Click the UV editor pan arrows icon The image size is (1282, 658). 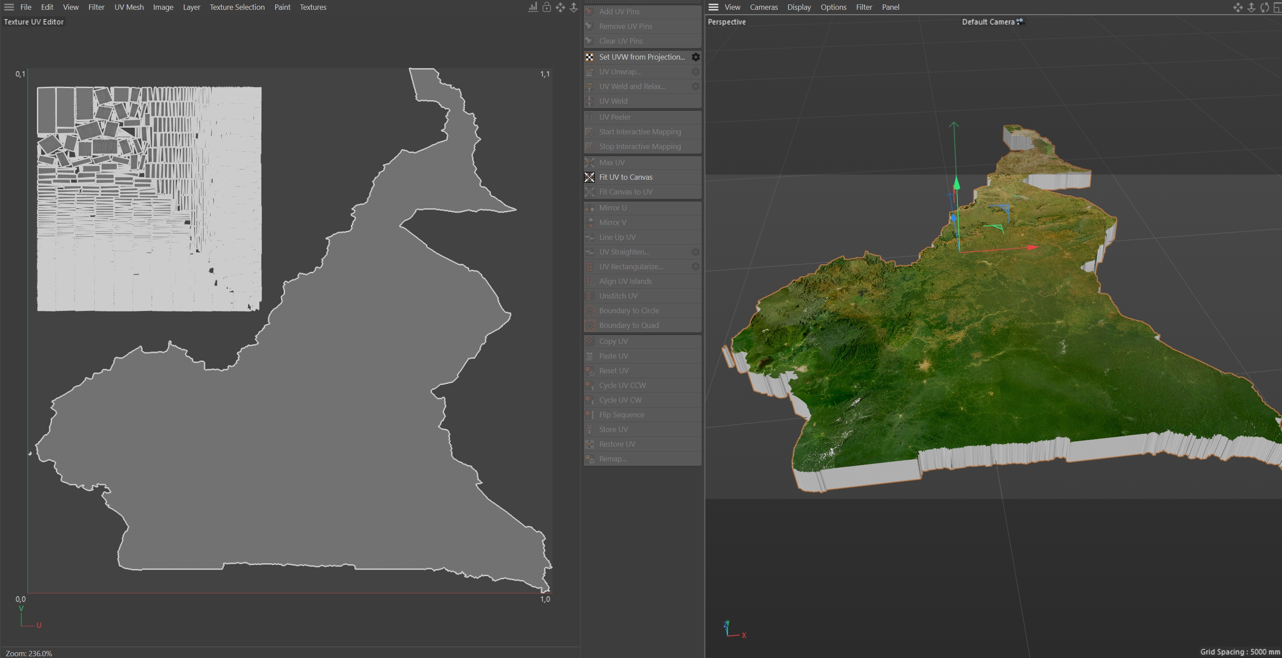coord(560,7)
